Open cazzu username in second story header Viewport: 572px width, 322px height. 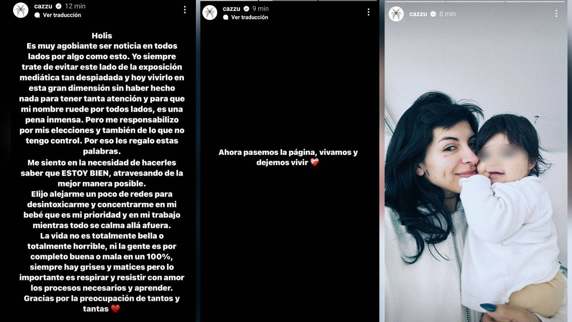pyautogui.click(x=232, y=9)
